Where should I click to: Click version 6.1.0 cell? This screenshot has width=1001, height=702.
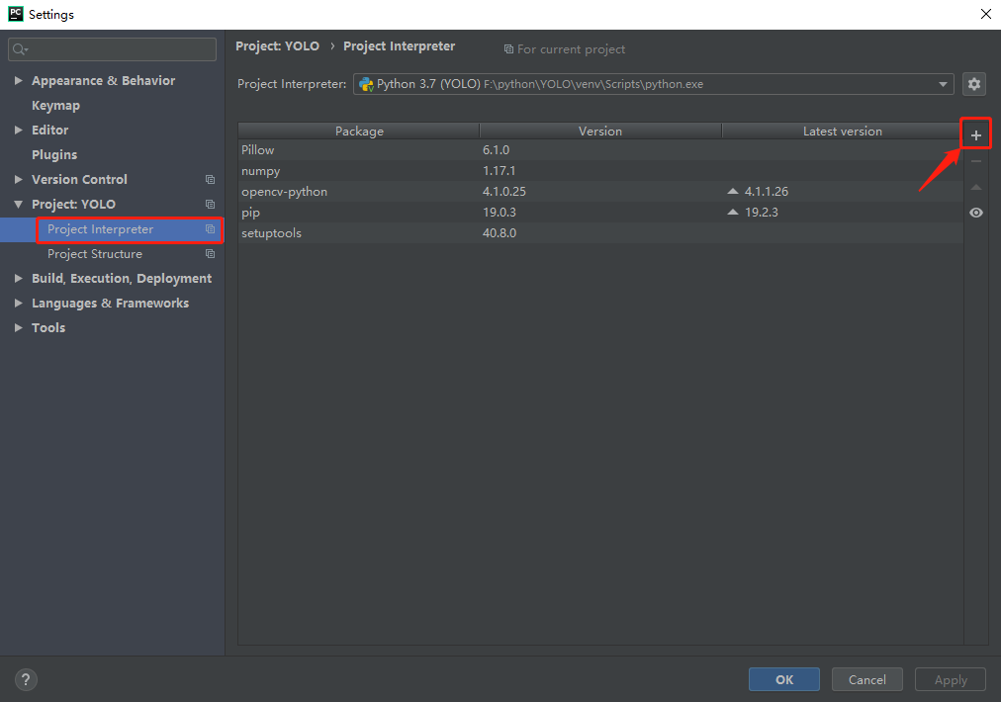click(496, 150)
